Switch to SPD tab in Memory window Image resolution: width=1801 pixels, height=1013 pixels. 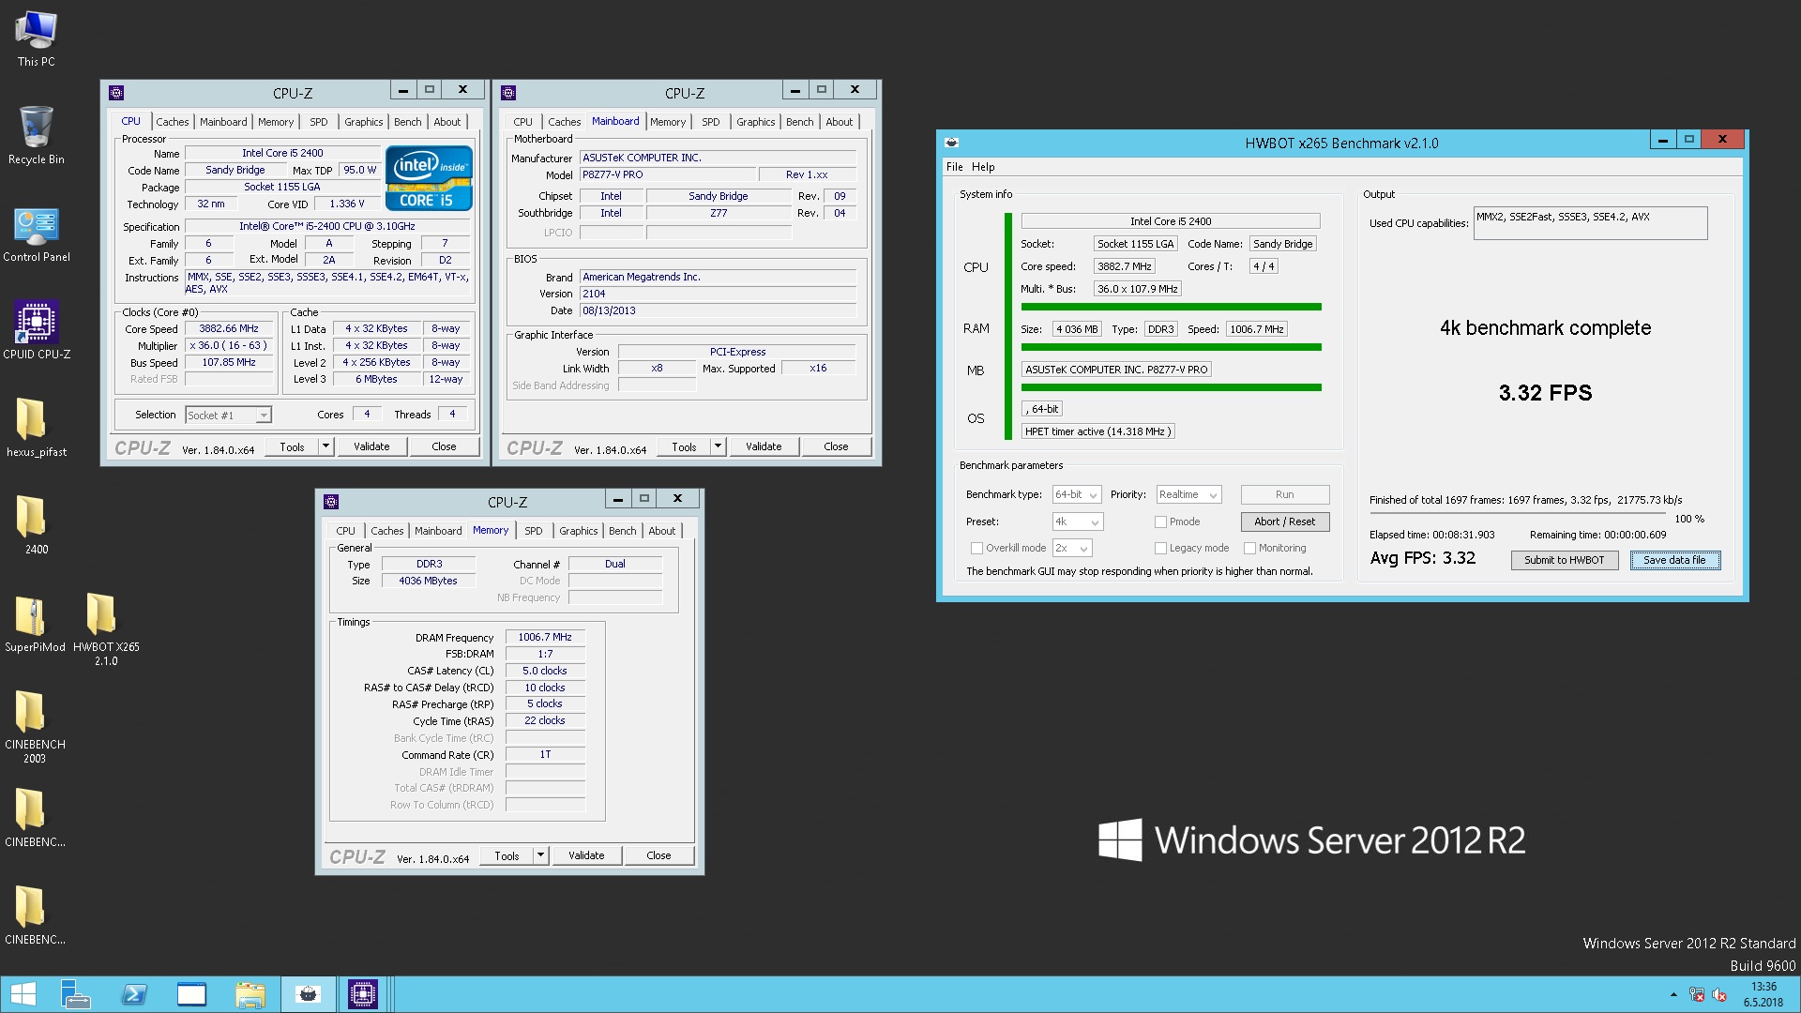click(x=533, y=531)
